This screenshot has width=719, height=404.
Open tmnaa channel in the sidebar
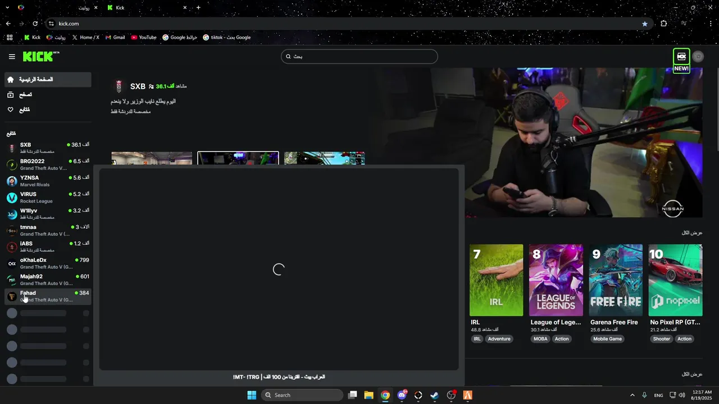coord(48,231)
